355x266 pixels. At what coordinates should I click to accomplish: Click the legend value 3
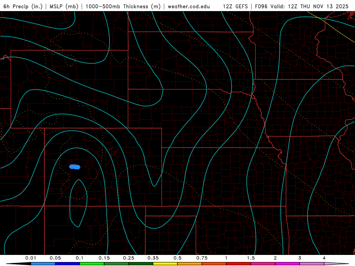300,258
